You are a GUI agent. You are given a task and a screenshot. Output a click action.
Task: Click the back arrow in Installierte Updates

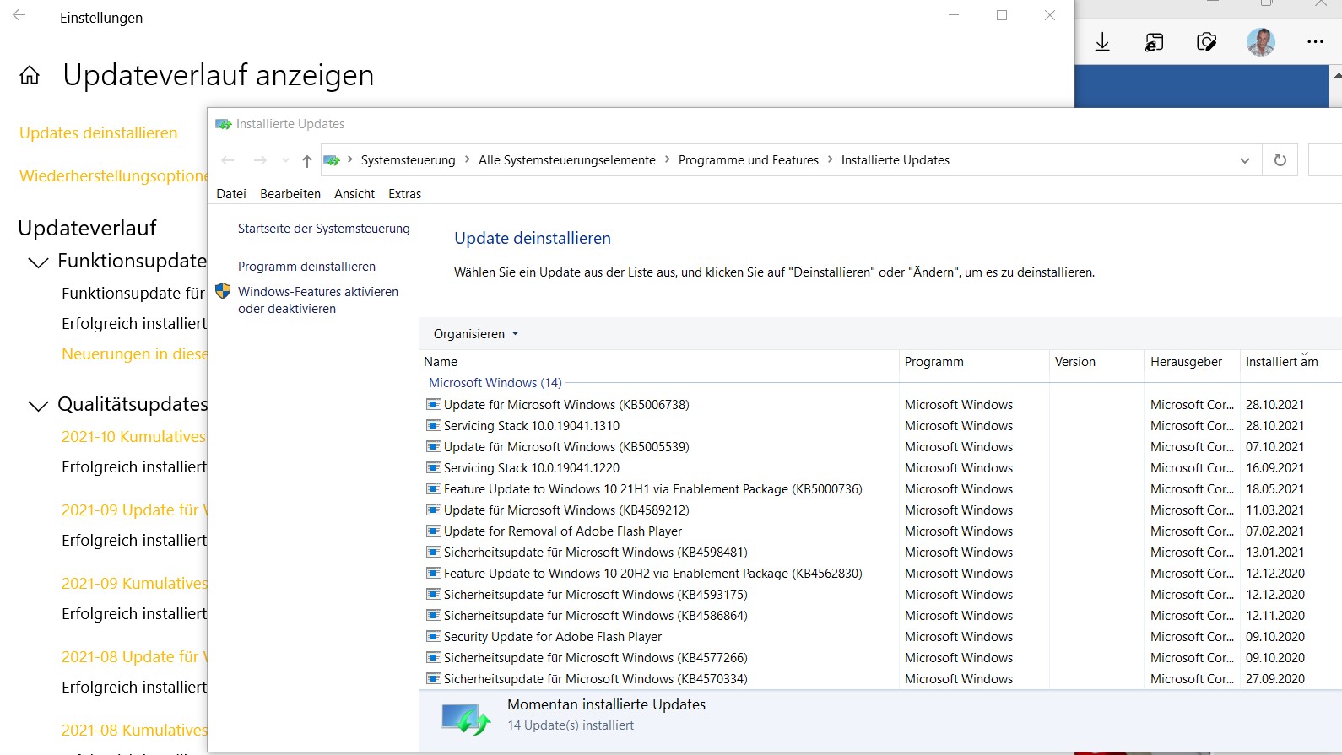228,160
